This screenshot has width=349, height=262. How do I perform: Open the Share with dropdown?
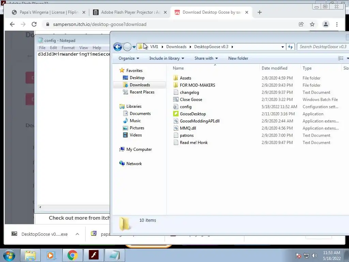coord(206,58)
